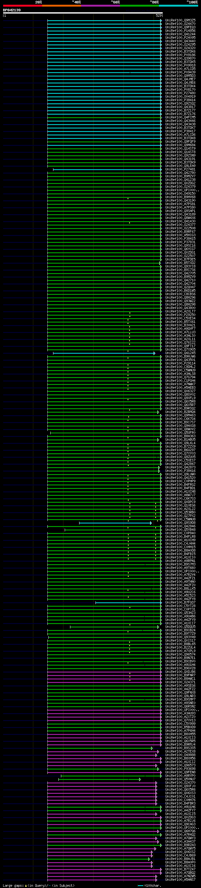Select the UniRef100_P27480 label
Screen dimensions: 201x888
click(180, 93)
